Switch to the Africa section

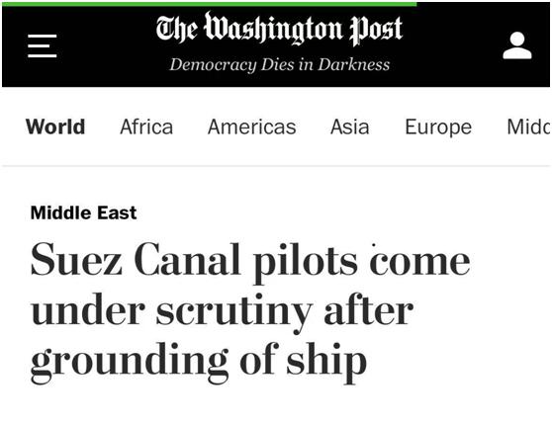pyautogui.click(x=146, y=127)
